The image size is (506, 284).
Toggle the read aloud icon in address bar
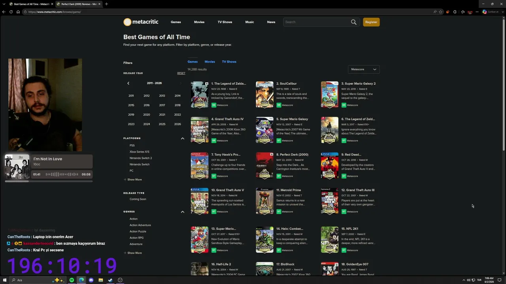click(x=435, y=12)
